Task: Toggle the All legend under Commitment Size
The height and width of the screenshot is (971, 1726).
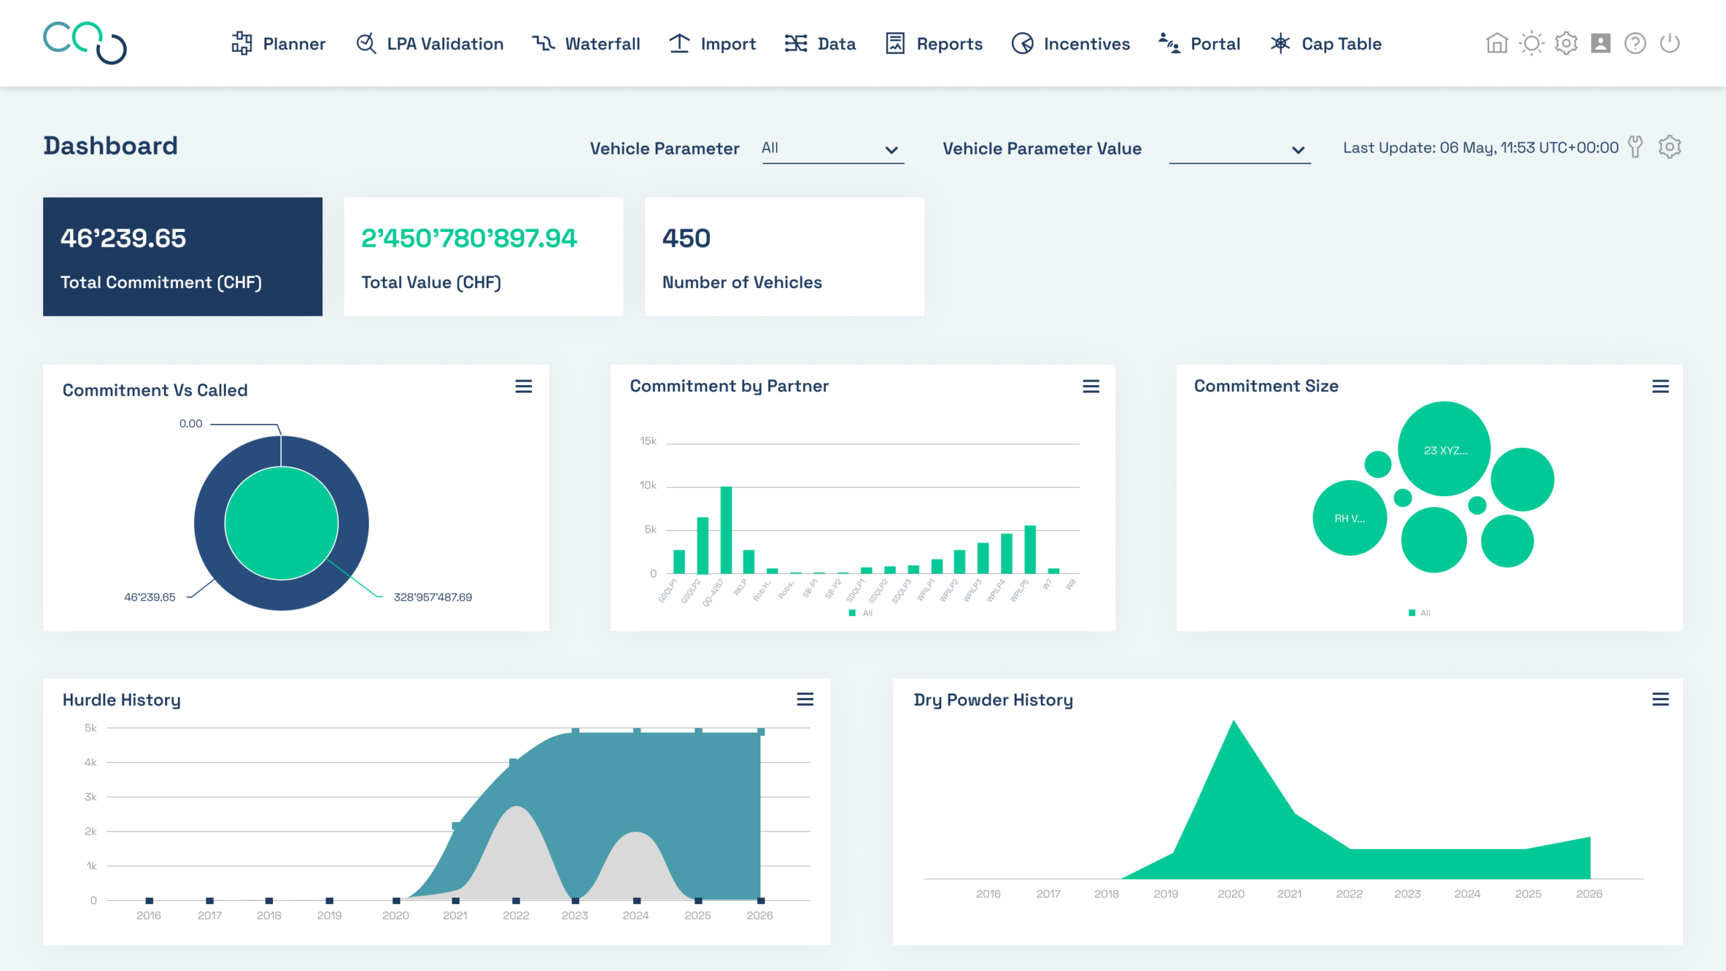Action: click(1419, 613)
